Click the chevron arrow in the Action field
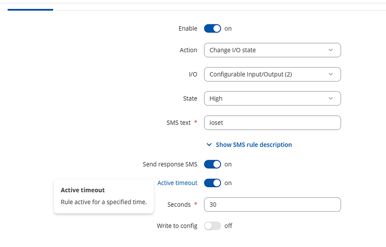The height and width of the screenshot is (247, 386). click(331, 50)
